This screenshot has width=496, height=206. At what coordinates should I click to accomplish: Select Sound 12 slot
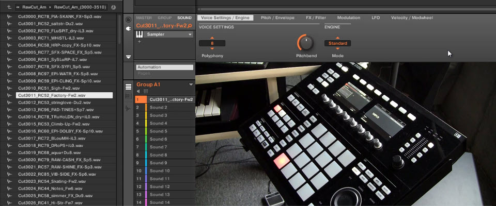tap(165, 186)
